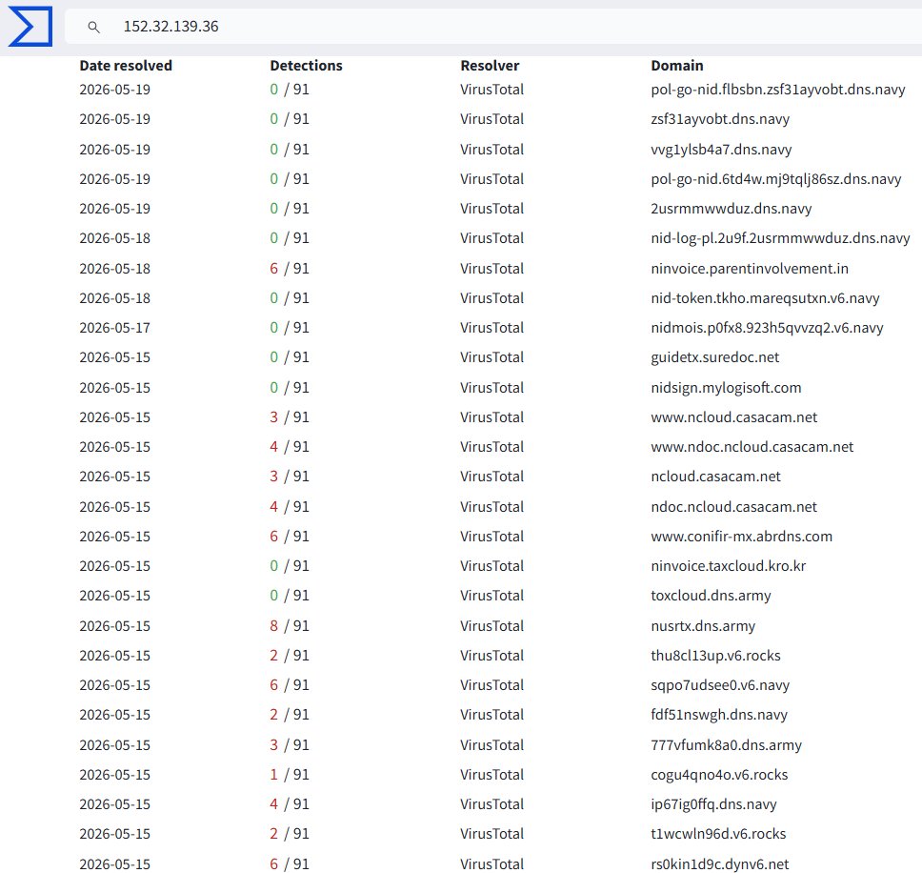Select the 0 / 91 detections for toxcloud.dns.army

(290, 596)
